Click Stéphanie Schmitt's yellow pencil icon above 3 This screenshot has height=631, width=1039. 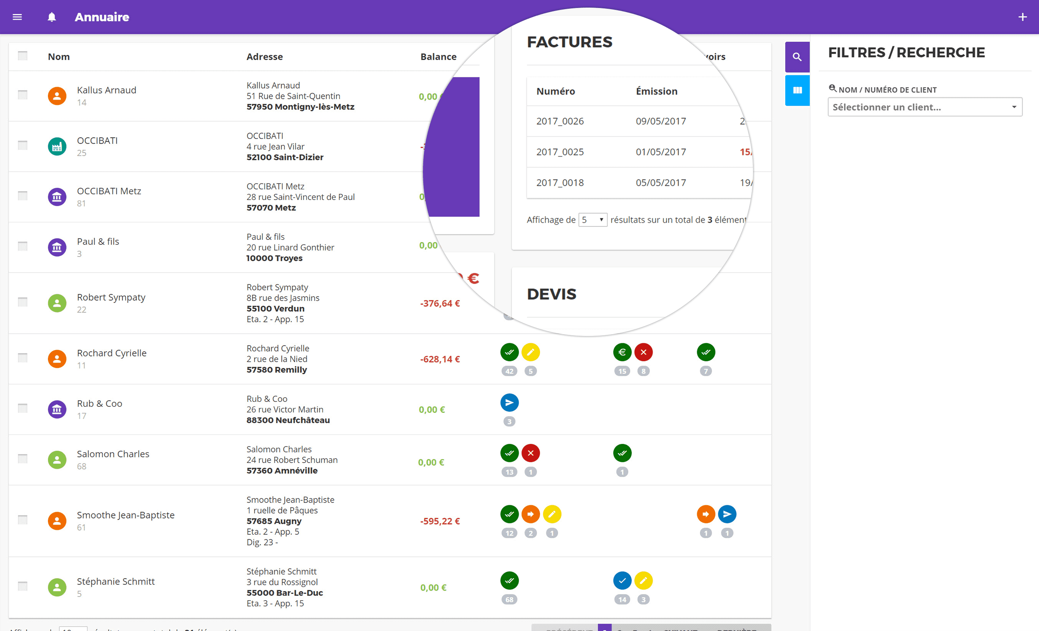click(x=643, y=581)
